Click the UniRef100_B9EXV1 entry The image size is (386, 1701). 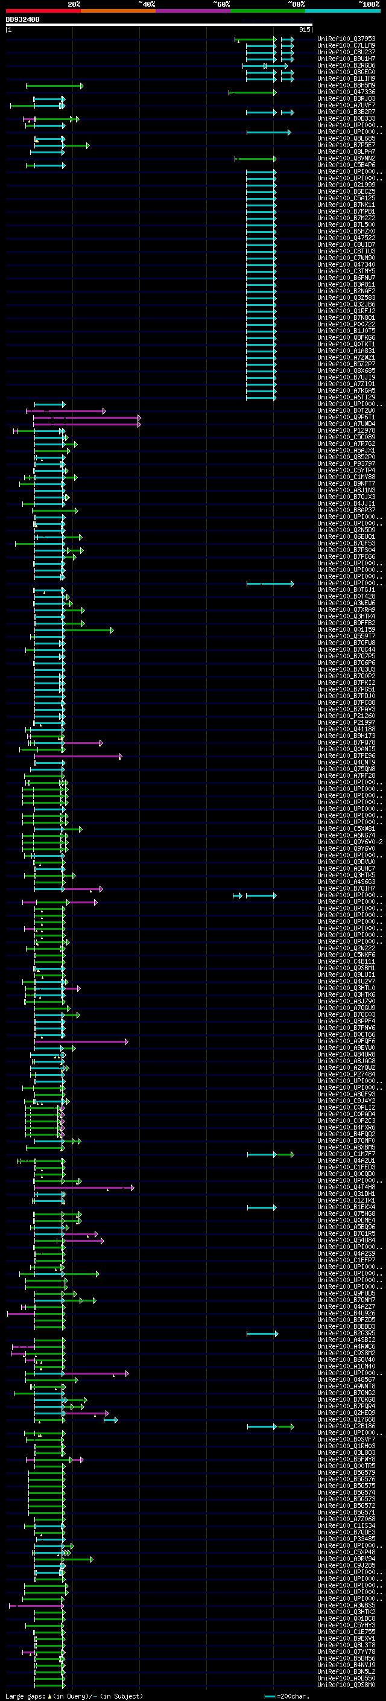346,1638
